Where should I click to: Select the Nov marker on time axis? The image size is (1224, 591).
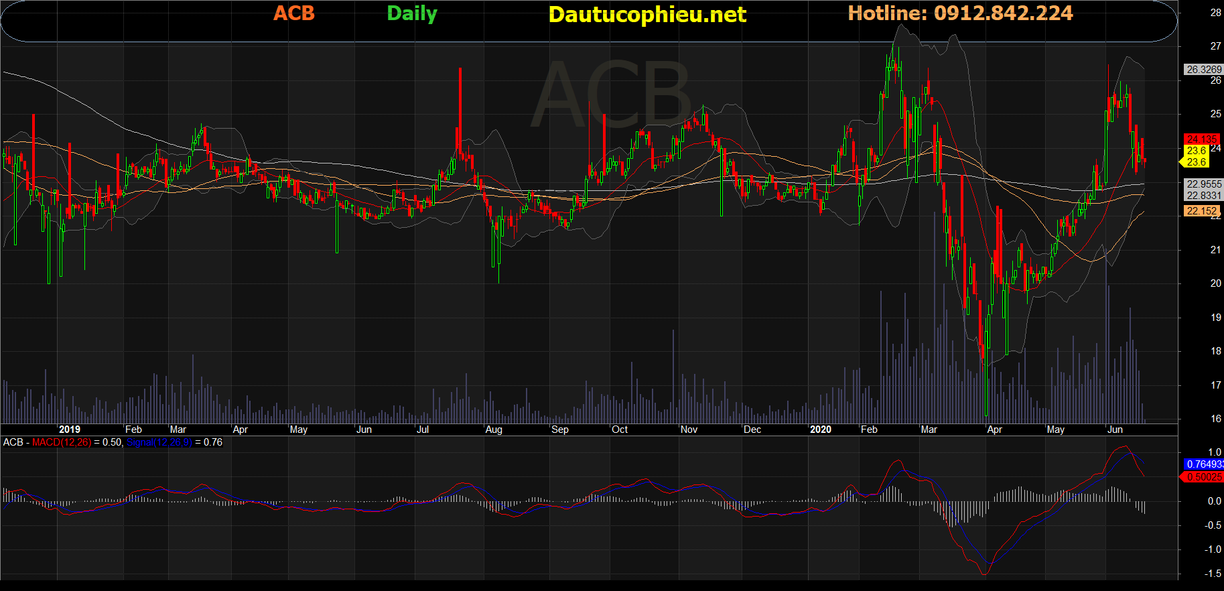point(689,430)
